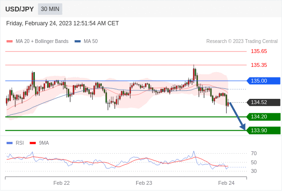
Task: Click the RSI 70 level label
Action: tap(254, 153)
